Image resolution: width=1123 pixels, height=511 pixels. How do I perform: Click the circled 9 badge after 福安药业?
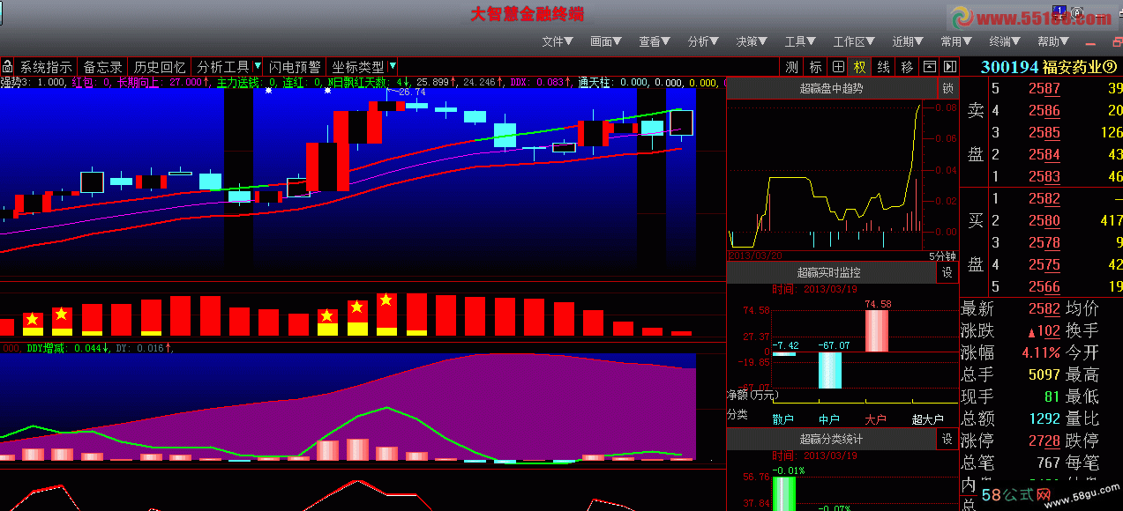pyautogui.click(x=1110, y=67)
